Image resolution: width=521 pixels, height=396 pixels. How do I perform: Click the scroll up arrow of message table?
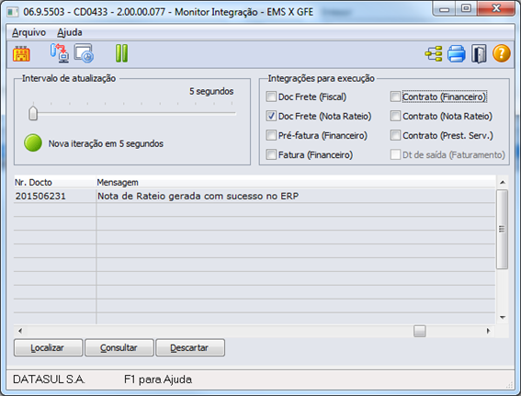click(503, 182)
